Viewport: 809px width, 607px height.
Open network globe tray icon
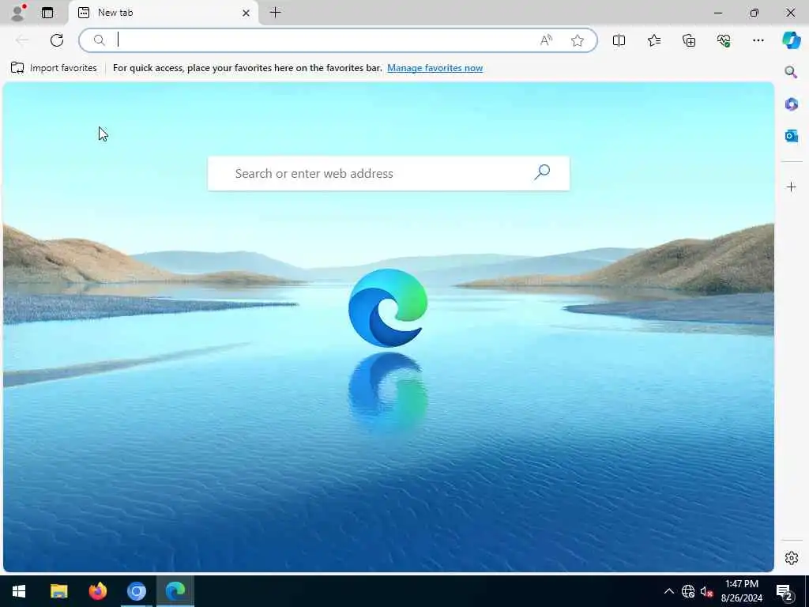(x=688, y=591)
